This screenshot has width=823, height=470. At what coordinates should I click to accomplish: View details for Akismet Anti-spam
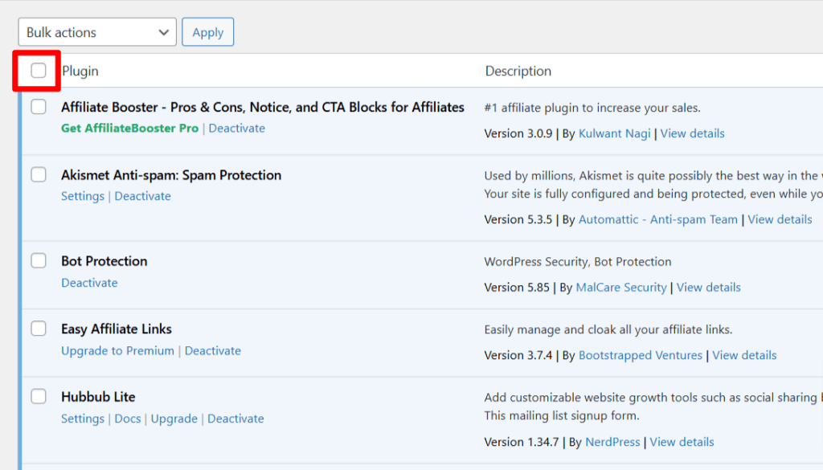click(780, 219)
